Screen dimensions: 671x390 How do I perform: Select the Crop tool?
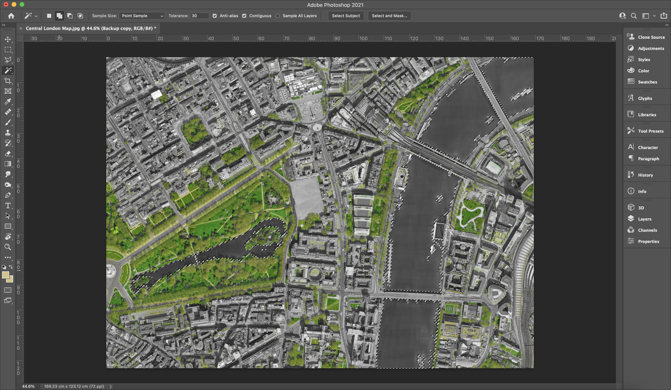click(8, 81)
